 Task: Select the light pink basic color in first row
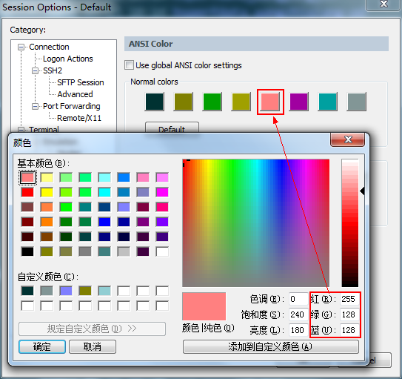(x=27, y=177)
